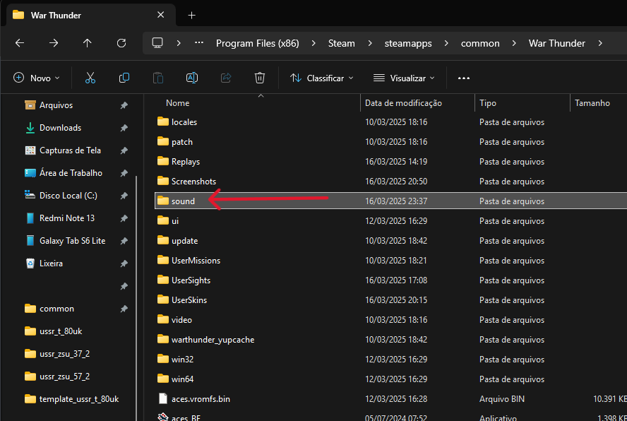Unpin Capturas de Tela from sidebar
This screenshot has height=421, width=627.
[124, 150]
